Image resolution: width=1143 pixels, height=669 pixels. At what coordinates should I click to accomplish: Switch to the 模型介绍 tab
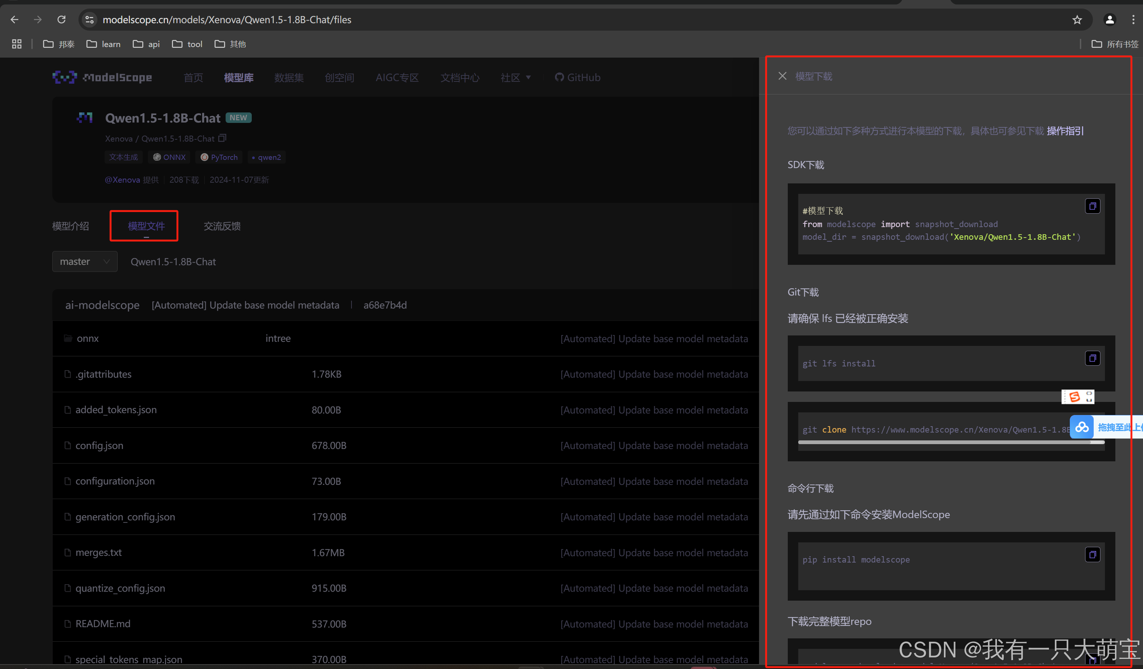70,226
